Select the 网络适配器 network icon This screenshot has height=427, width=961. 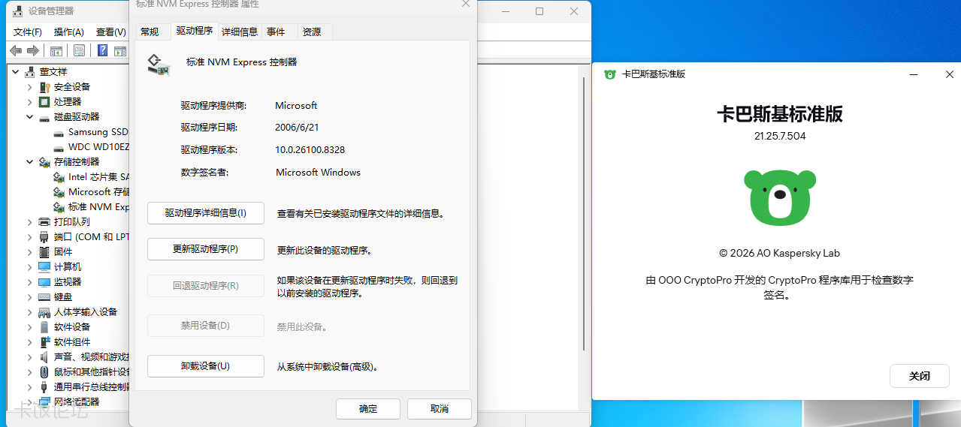[44, 401]
